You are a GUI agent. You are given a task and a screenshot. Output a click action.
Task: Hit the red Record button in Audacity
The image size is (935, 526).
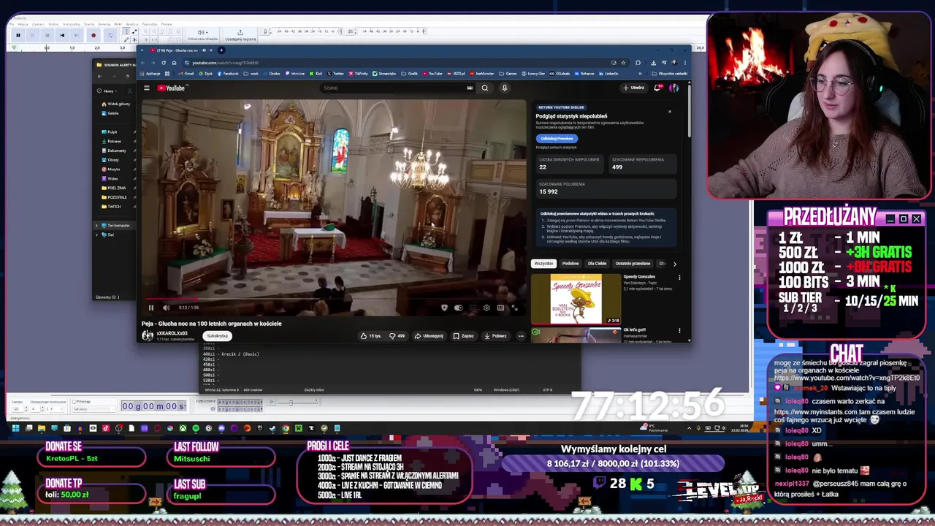93,35
